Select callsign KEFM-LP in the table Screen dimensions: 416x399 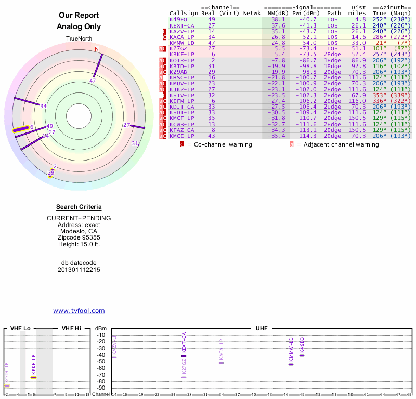pos(181,101)
